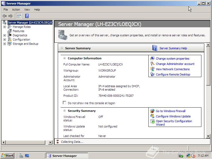
Task: Click the toolbox server icon in header
Action: click(63, 35)
